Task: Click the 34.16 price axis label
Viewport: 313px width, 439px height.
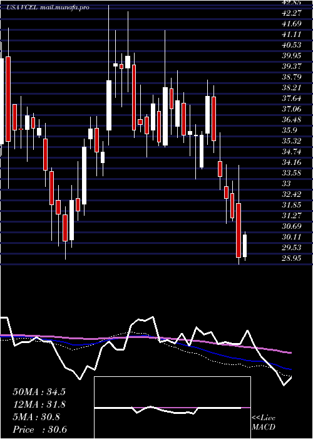Action: [x=292, y=162]
